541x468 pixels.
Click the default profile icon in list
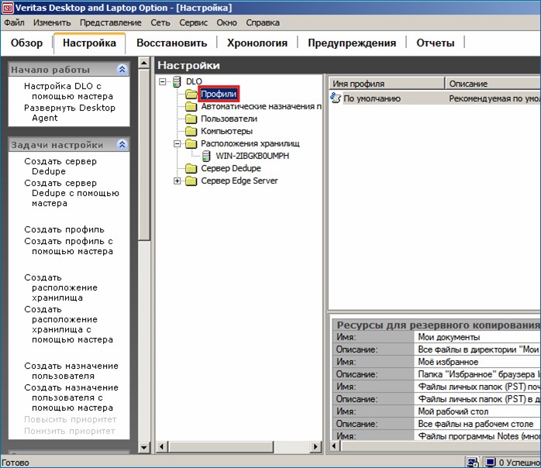point(336,98)
